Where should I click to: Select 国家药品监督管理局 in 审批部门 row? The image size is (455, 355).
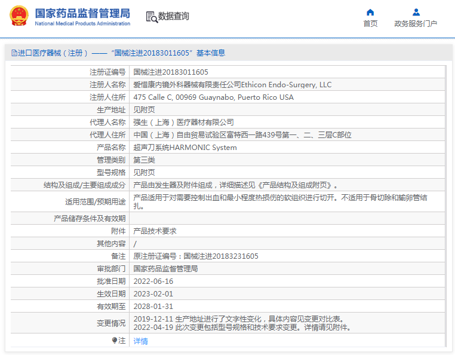click(165, 269)
